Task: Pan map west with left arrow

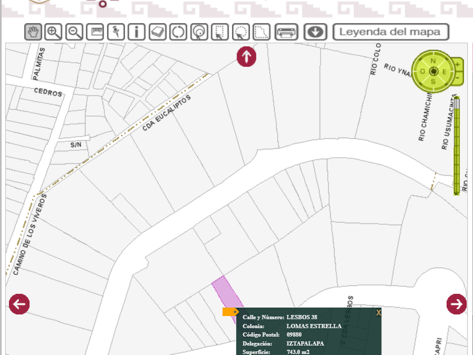Action: pos(19,304)
